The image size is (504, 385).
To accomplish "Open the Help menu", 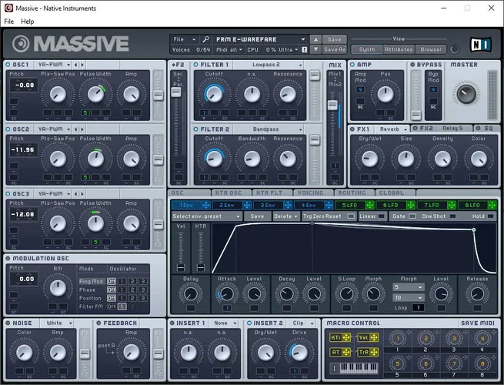I will pyautogui.click(x=28, y=22).
